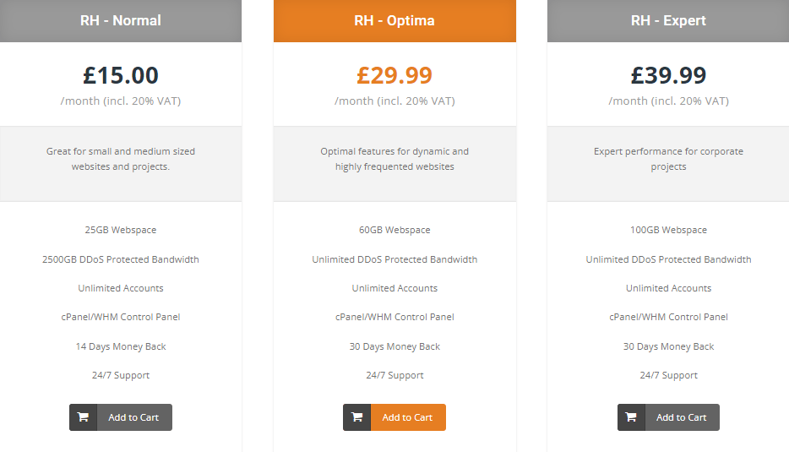Click the orange £29.99 price
This screenshot has width=789, height=452.
(394, 75)
